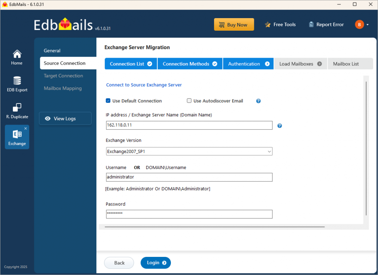Open Report Error
The image size is (378, 275).
326,25
